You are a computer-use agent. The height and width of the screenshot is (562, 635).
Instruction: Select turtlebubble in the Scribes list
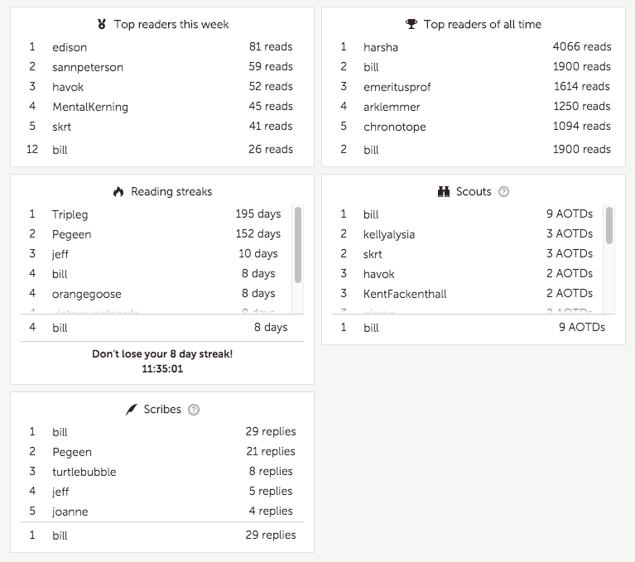click(84, 472)
